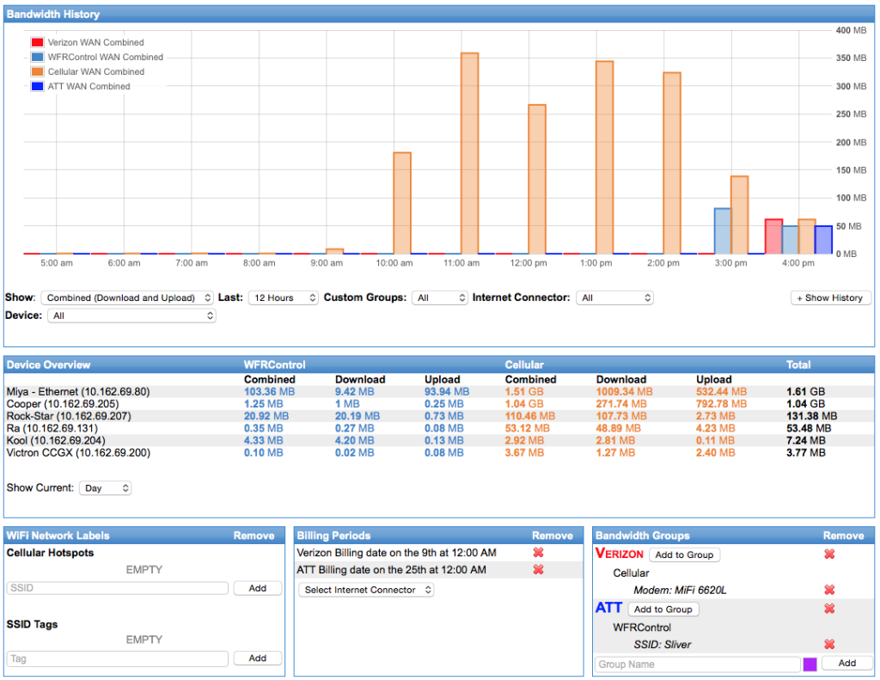Click Add button next to Tag field
880x680 pixels.
[258, 659]
